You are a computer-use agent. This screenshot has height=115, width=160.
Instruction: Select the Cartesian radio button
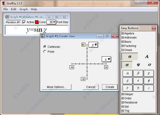pos(45,47)
